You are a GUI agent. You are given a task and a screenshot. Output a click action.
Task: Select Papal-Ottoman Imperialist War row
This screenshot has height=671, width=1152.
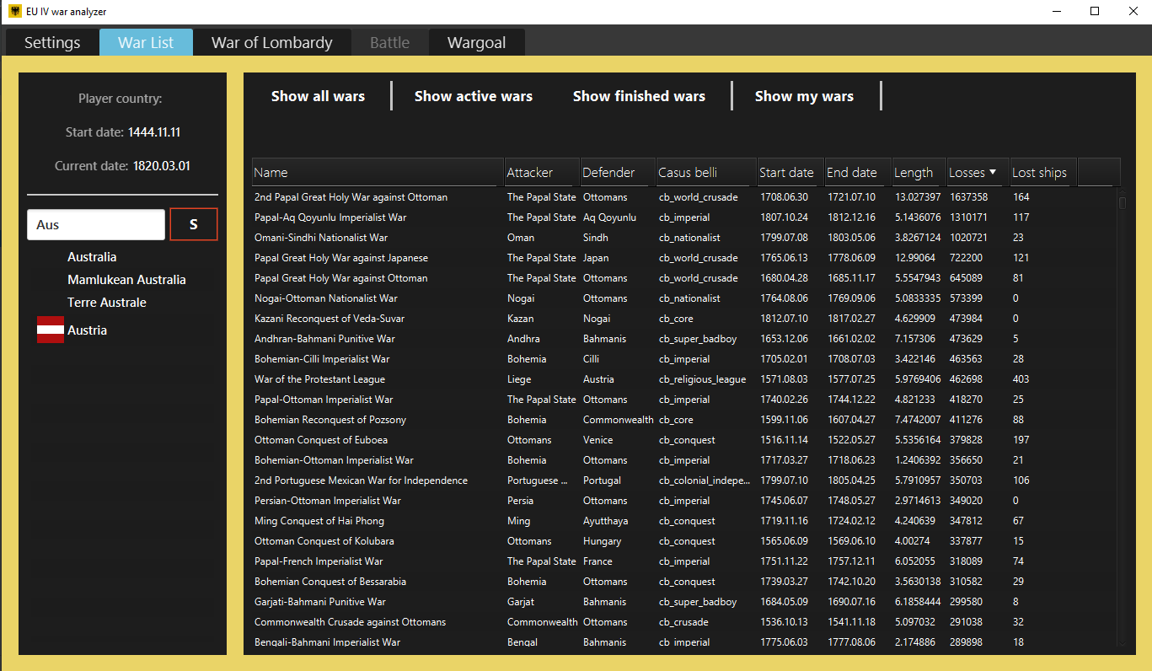(683, 400)
